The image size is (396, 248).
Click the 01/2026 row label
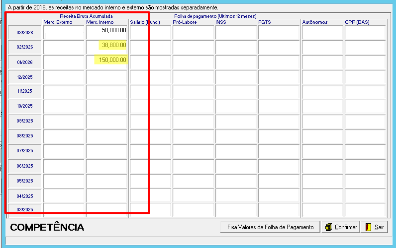[x=25, y=62]
